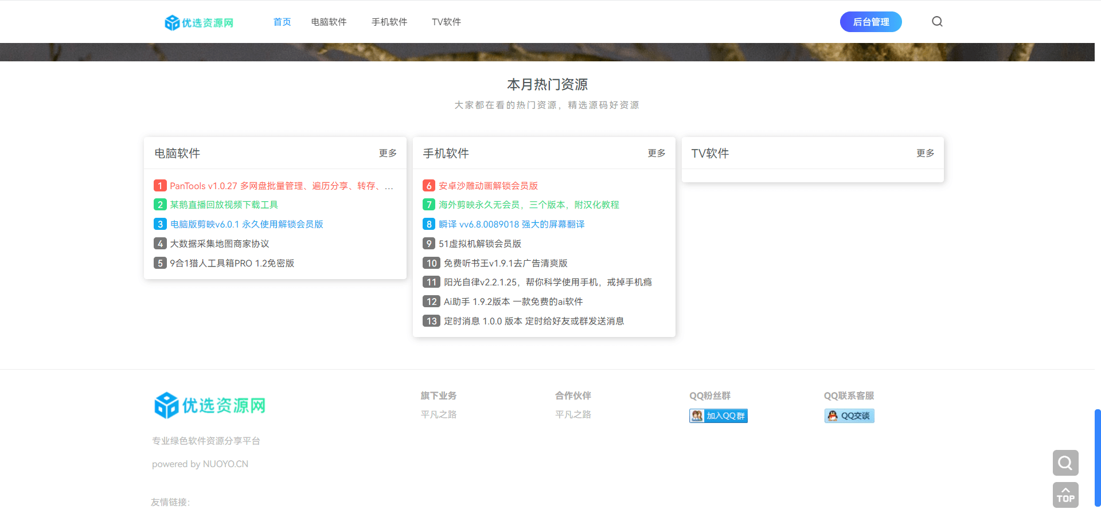The image size is (1101, 517).
Task: Click the 后台管理 admin button
Action: [870, 21]
